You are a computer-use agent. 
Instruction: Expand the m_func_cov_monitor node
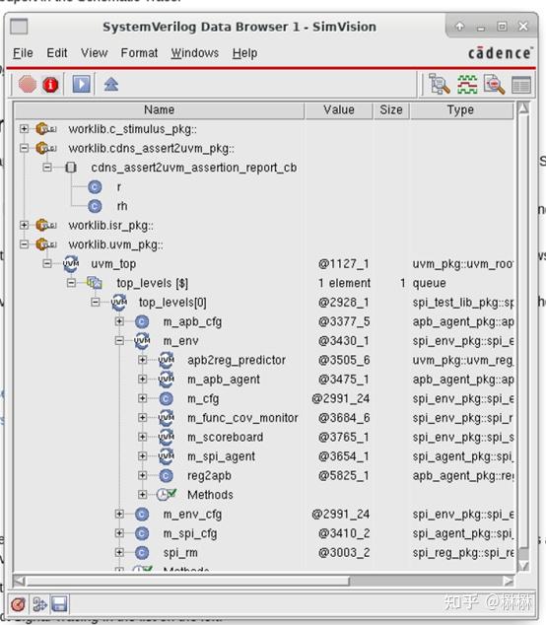142,417
